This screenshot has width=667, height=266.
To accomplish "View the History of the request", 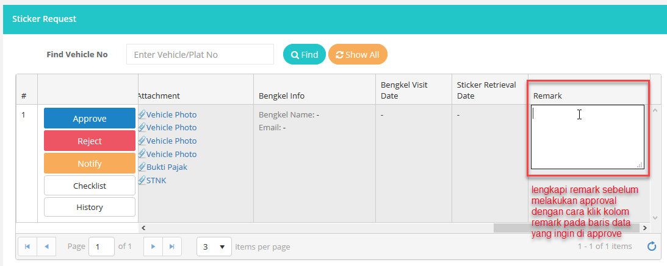I will (x=90, y=208).
